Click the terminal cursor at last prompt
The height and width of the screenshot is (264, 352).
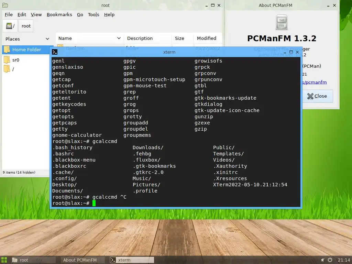(94, 203)
